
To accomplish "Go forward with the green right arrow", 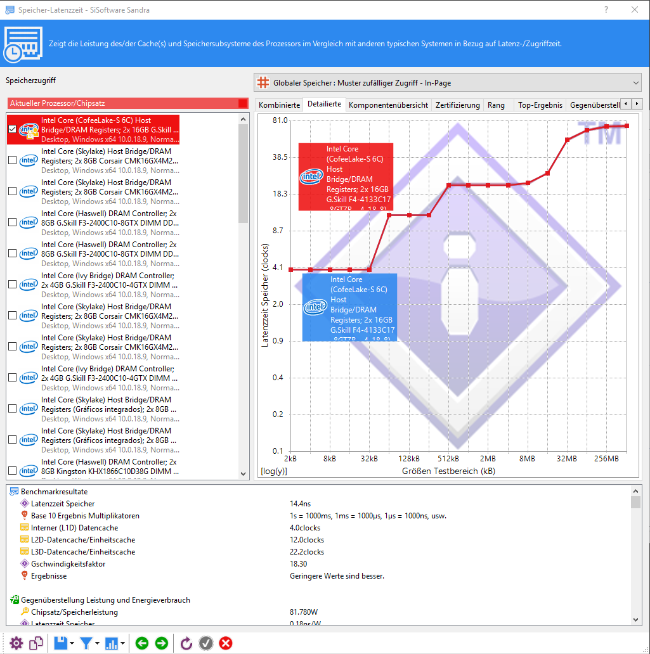I will [162, 643].
